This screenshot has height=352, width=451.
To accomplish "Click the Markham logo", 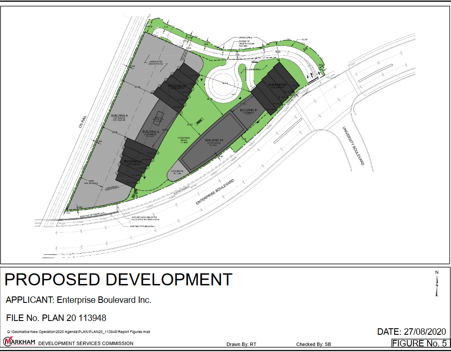I will pyautogui.click(x=20, y=342).
